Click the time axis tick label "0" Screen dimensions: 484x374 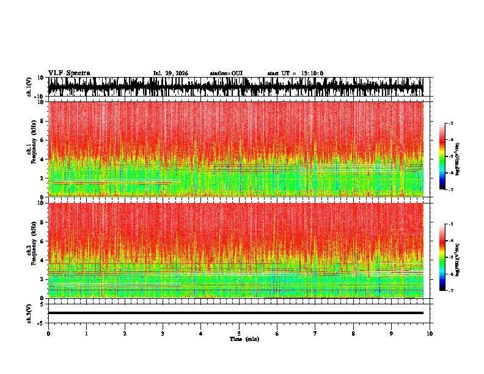(48, 334)
